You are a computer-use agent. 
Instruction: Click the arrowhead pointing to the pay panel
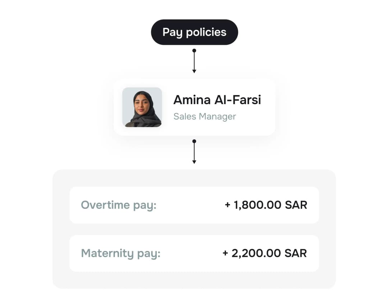194,162
